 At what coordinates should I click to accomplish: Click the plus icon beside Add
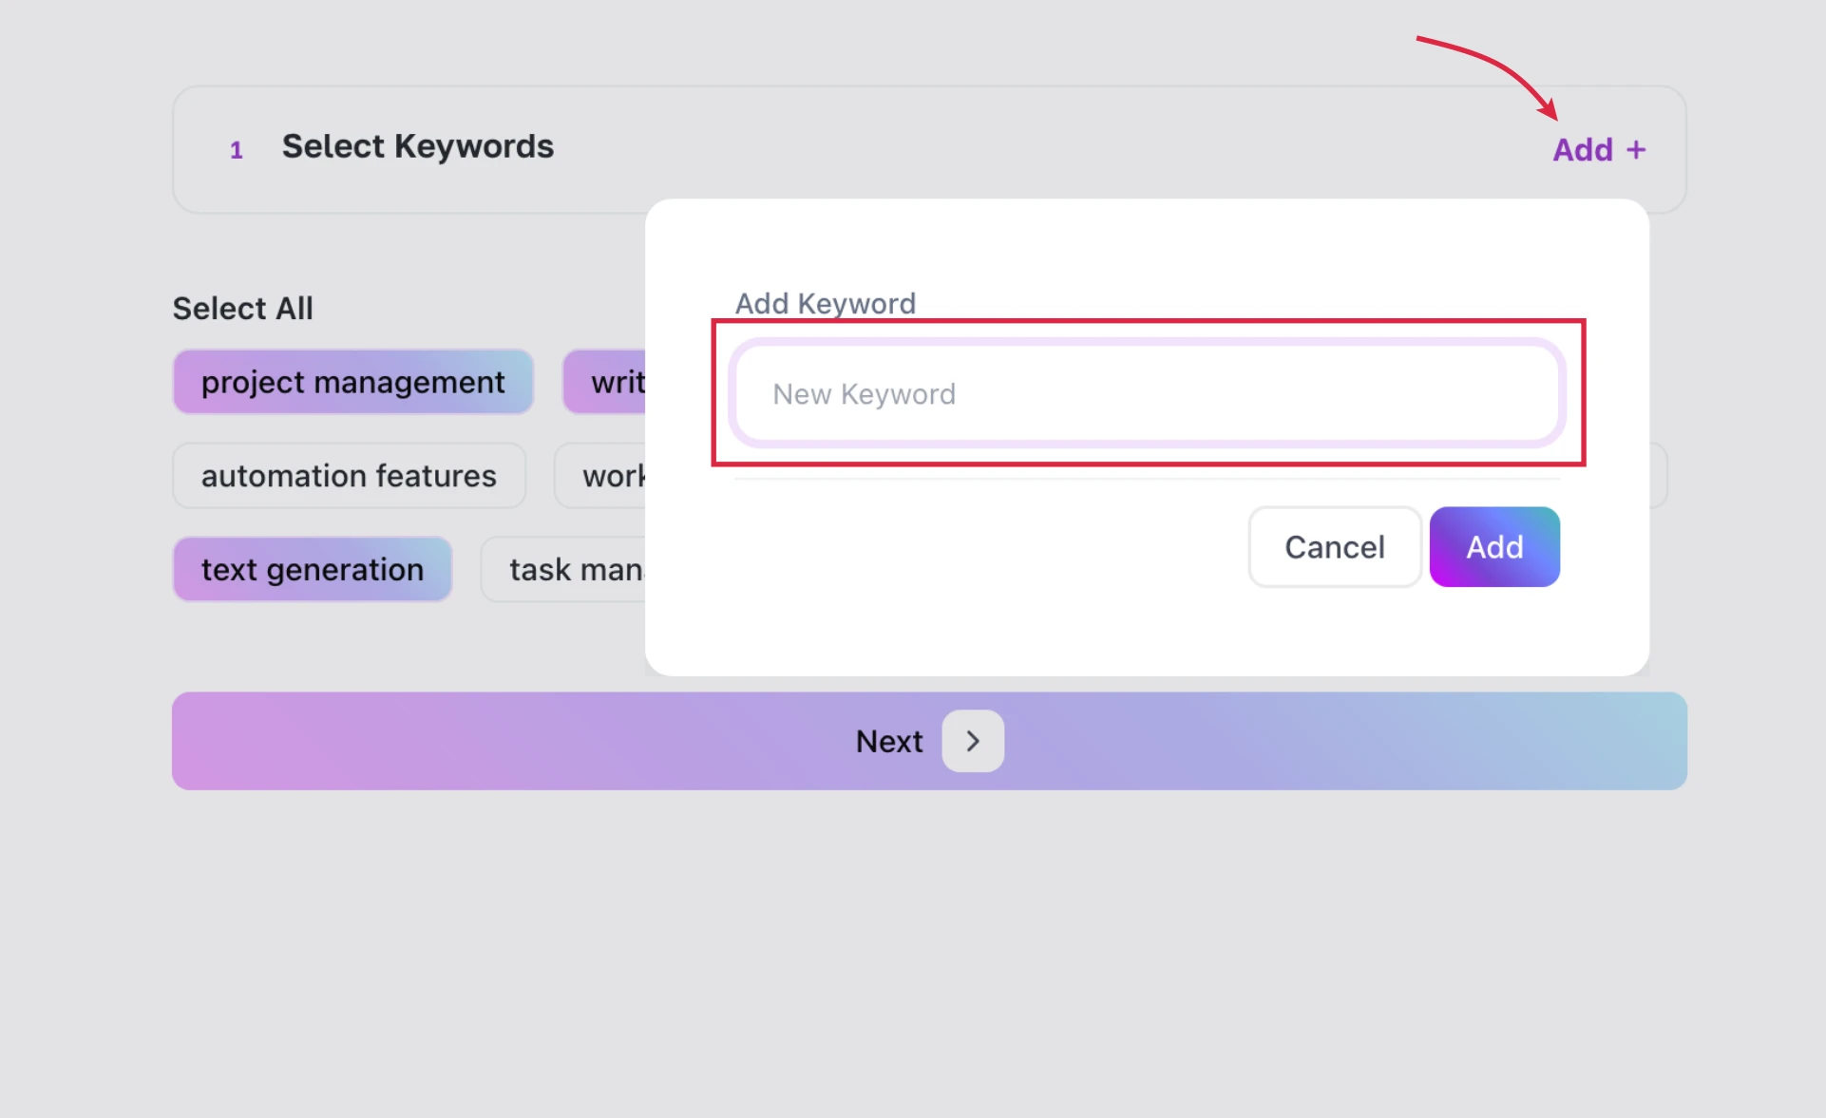(1635, 150)
